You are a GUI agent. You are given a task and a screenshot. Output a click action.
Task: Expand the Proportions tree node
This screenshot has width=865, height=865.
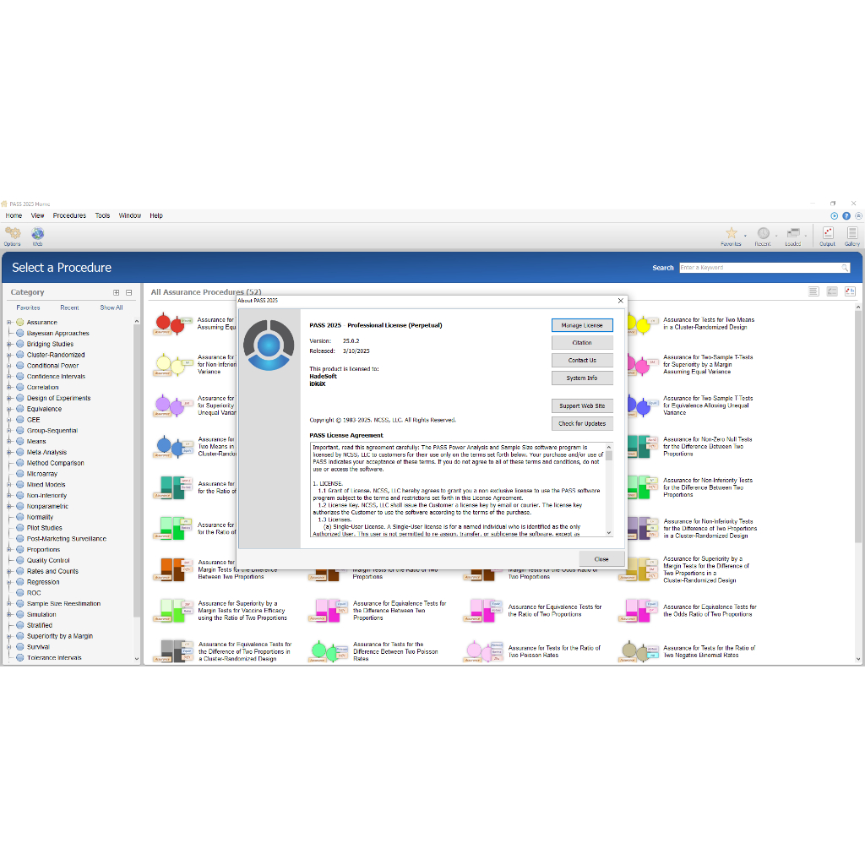(x=8, y=549)
